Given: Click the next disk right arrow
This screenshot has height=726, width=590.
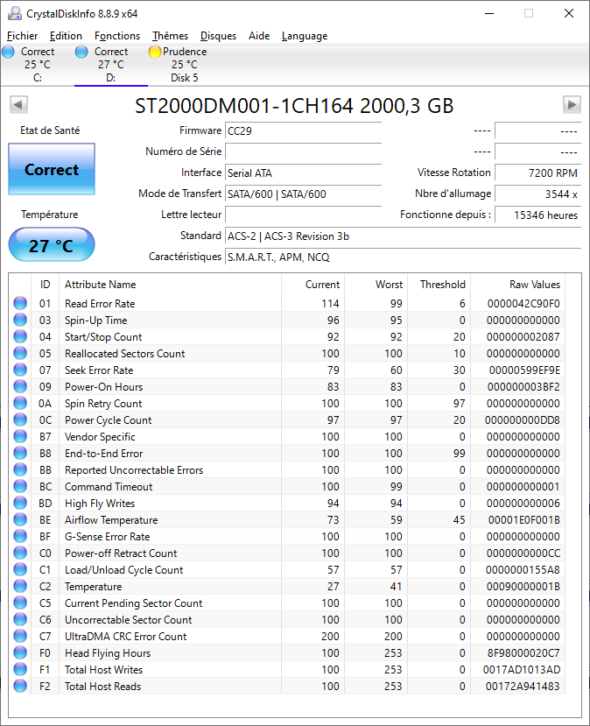Looking at the screenshot, I should [572, 105].
